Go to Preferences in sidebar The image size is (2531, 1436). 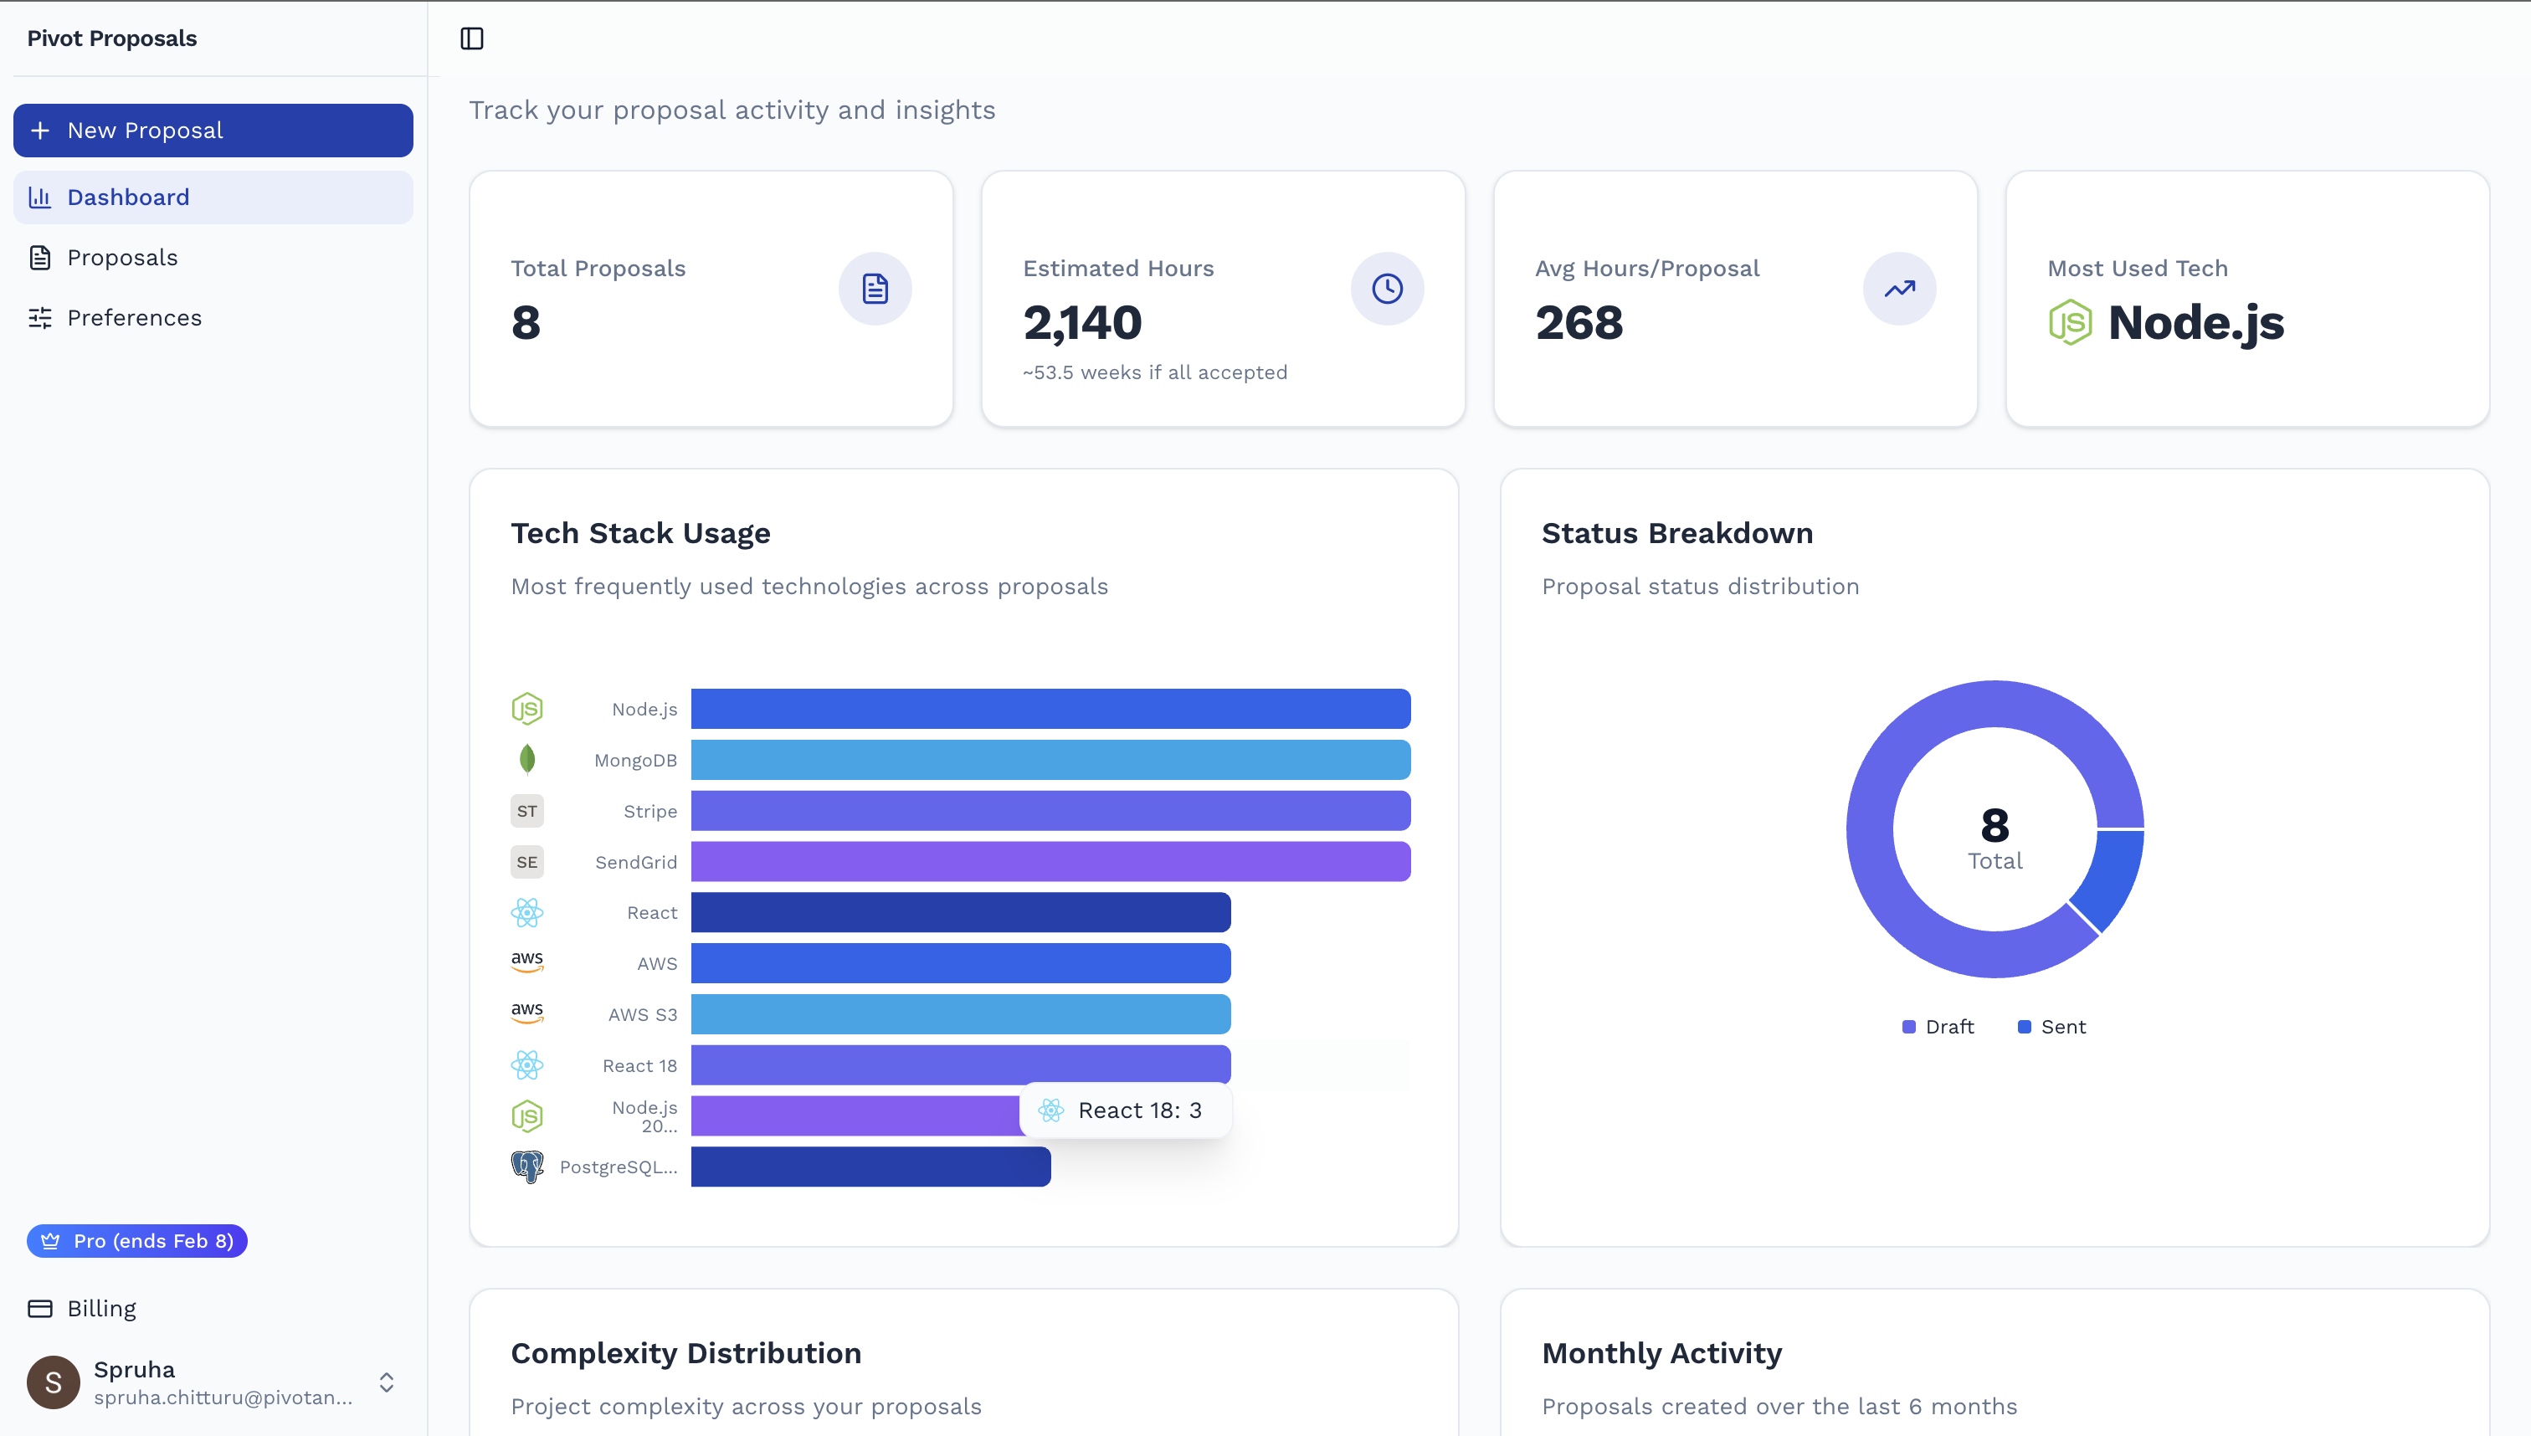click(134, 318)
